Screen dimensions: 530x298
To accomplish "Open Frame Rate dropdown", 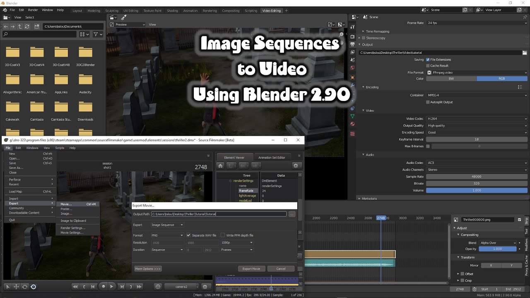I will click(x=477, y=23).
